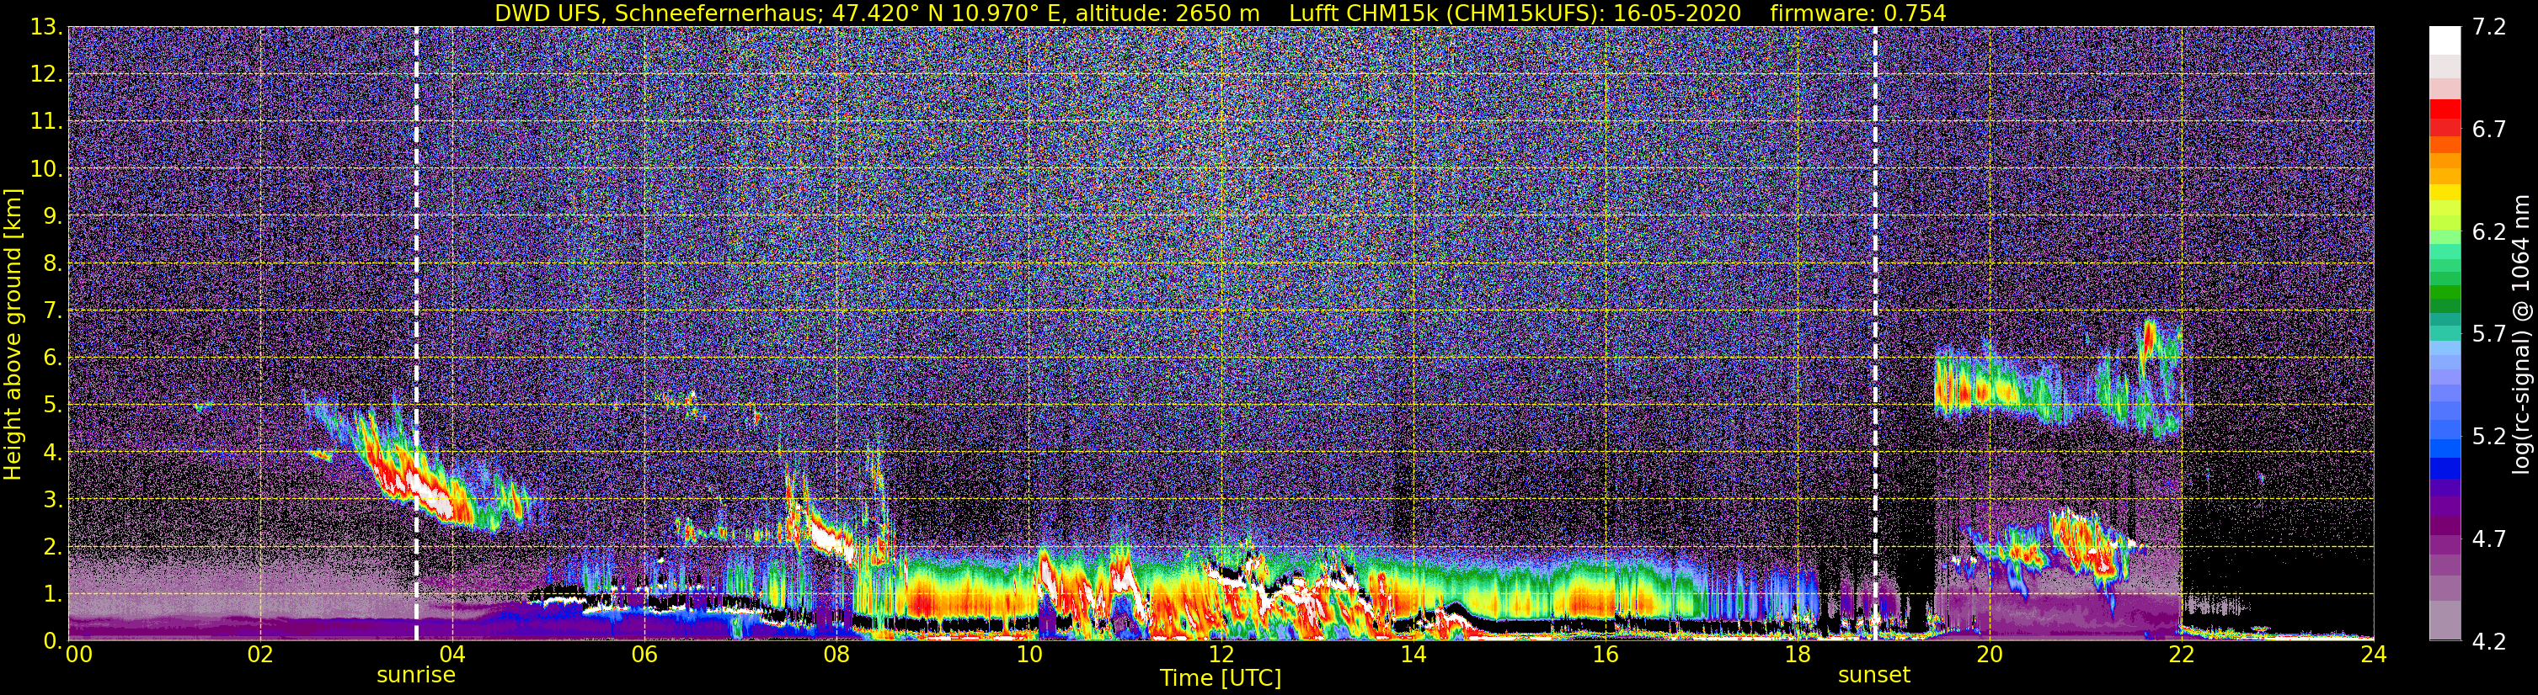Click the time axis tick 08
2538x695 pixels.
[836, 655]
